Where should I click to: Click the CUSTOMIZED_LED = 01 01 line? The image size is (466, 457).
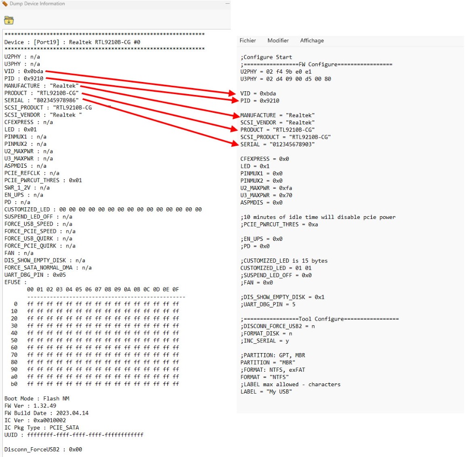coord(276,268)
